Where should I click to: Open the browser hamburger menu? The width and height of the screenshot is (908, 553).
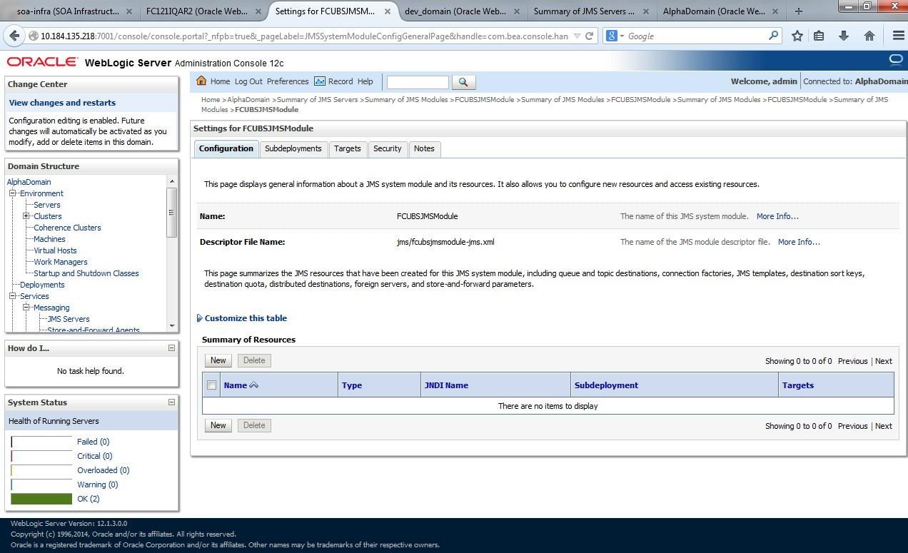point(898,36)
